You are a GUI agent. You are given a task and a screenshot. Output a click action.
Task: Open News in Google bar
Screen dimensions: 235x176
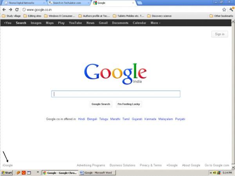(x=90, y=23)
